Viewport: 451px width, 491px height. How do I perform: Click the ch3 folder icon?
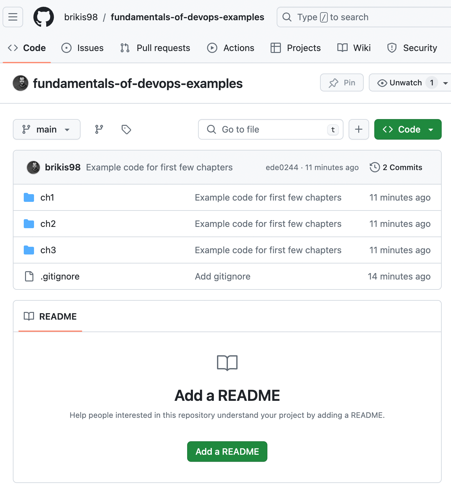[29, 250]
